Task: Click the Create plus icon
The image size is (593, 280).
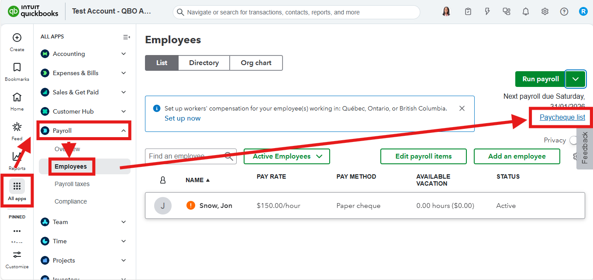Action: [x=17, y=38]
